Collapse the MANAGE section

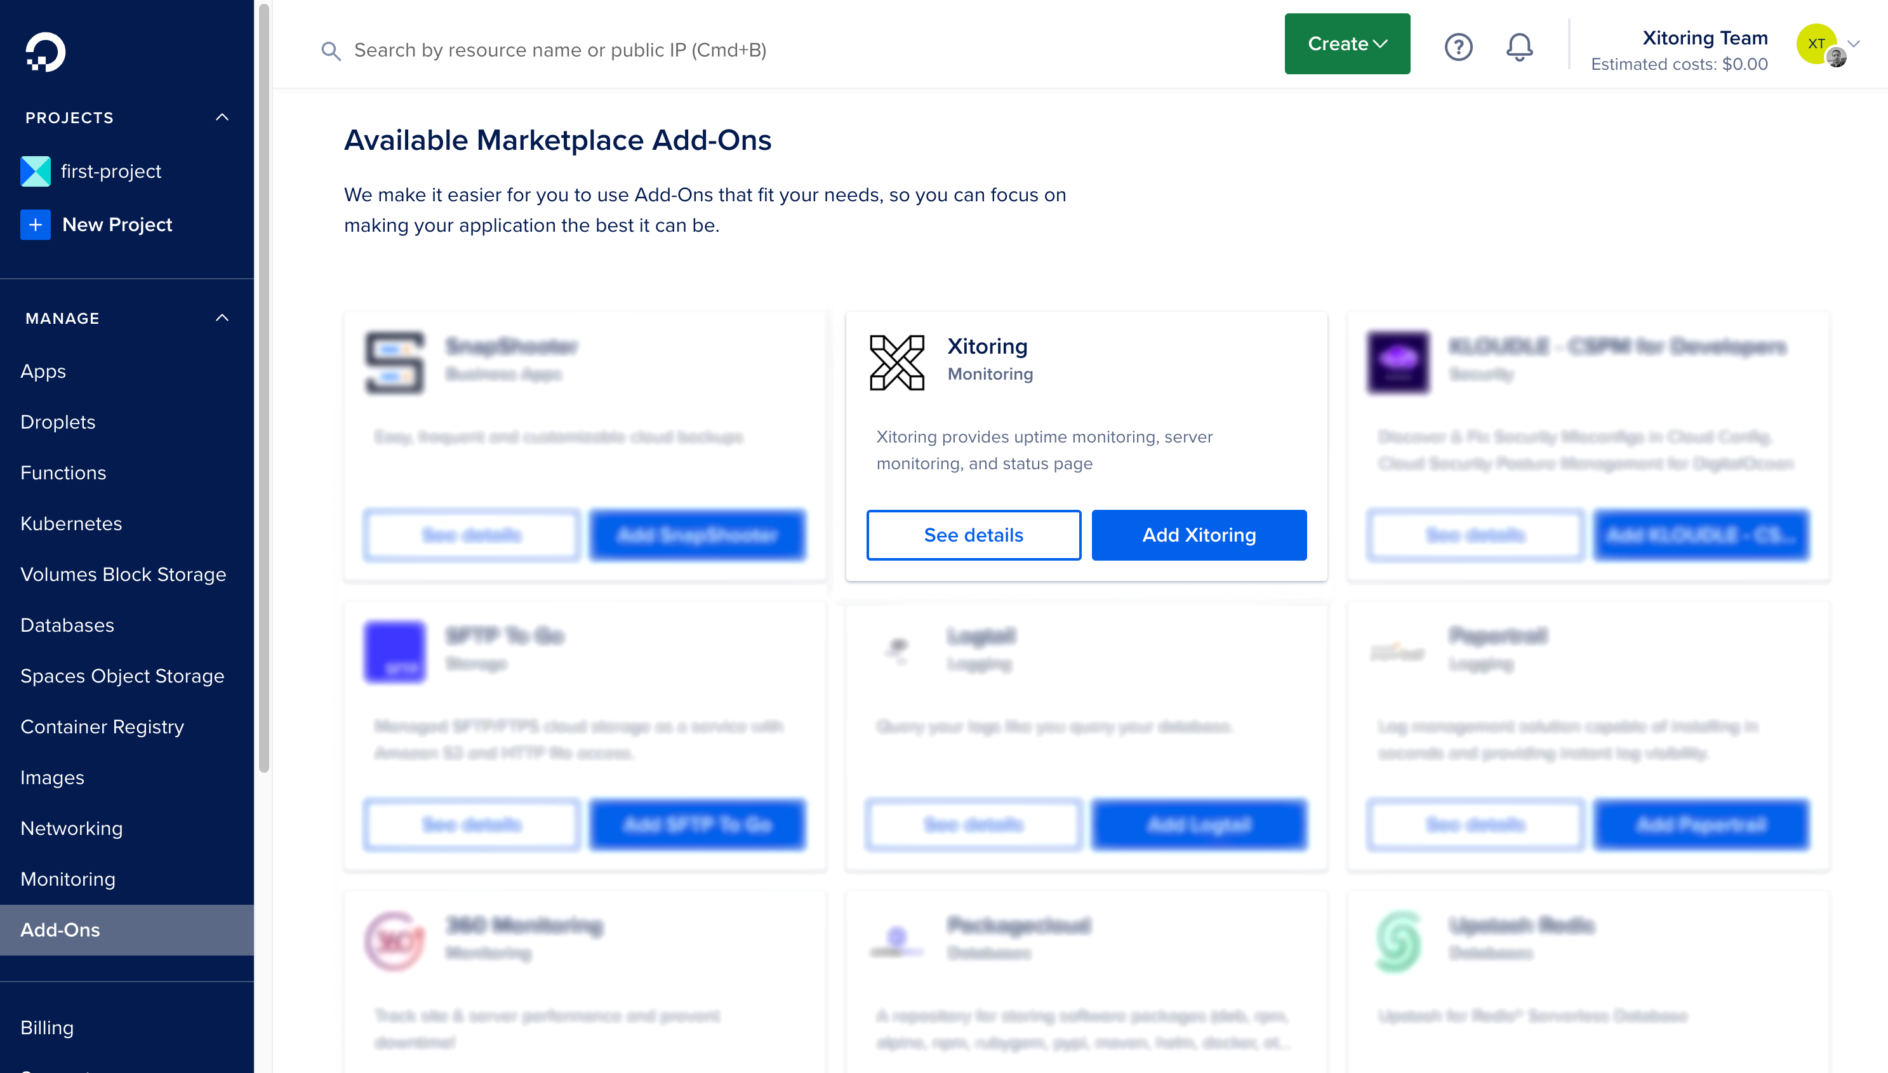pyautogui.click(x=222, y=318)
